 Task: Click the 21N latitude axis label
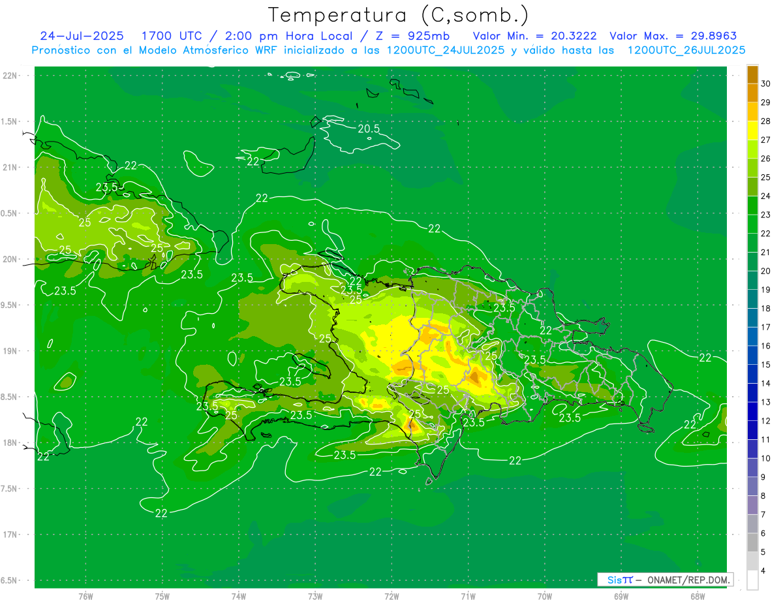10,167
